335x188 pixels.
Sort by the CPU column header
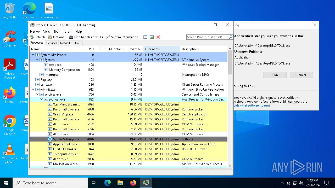[x=101, y=49]
